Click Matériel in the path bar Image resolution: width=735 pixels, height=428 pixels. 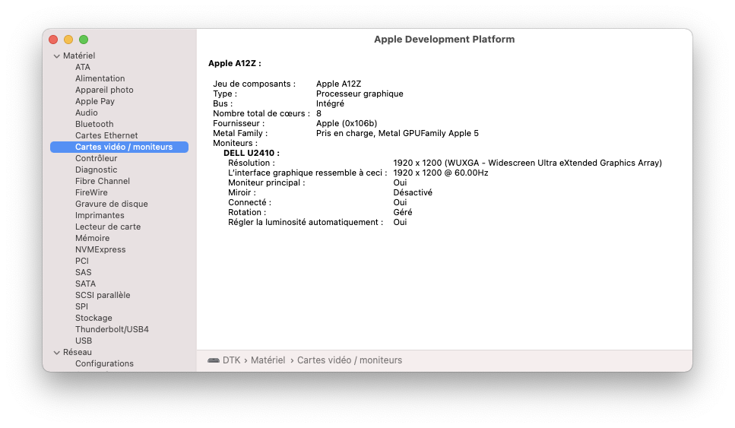268,360
